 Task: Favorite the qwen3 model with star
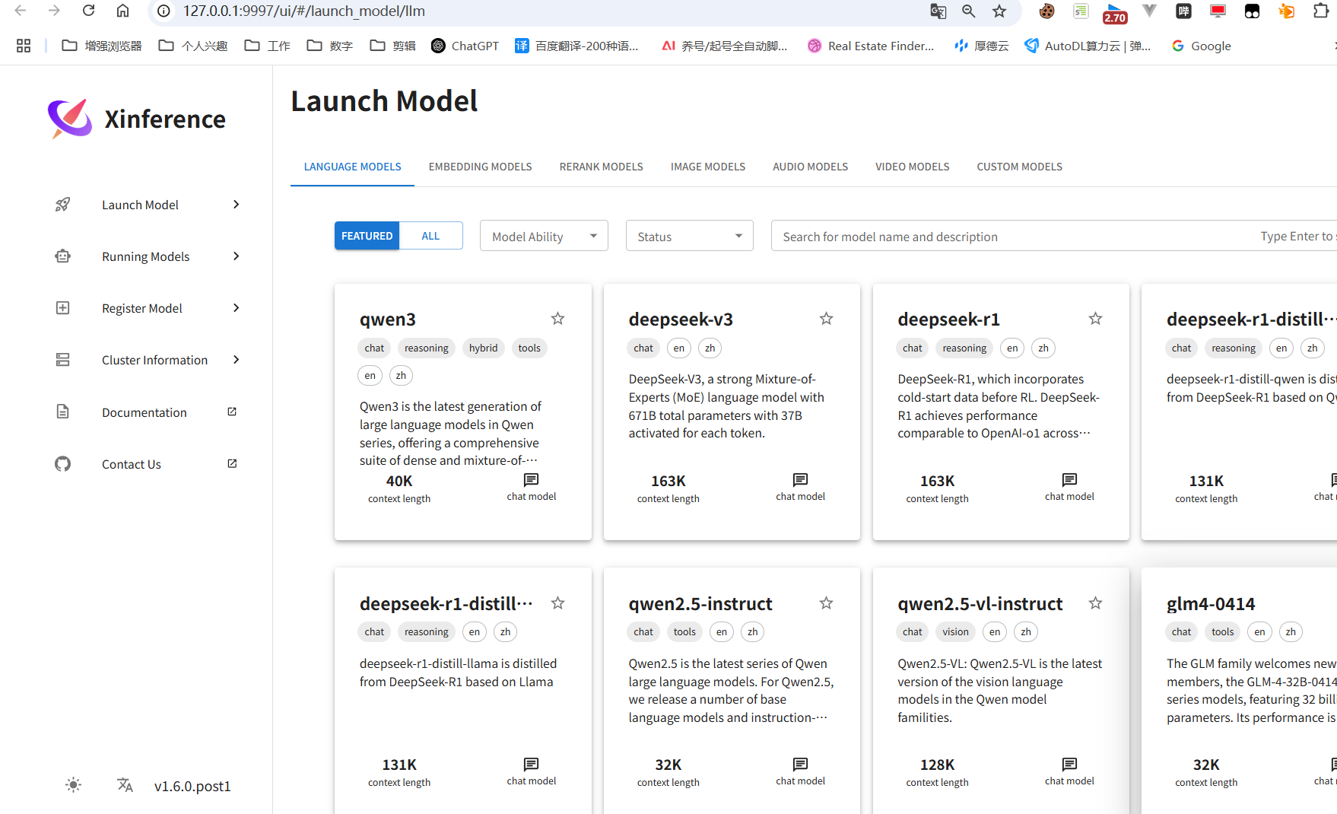[557, 319]
